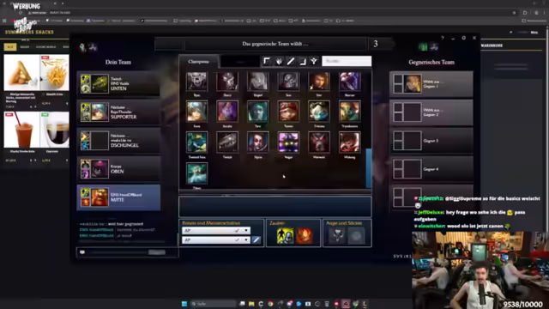Open the lower AP mastery page dropdown
549x309 pixels.
pos(216,240)
